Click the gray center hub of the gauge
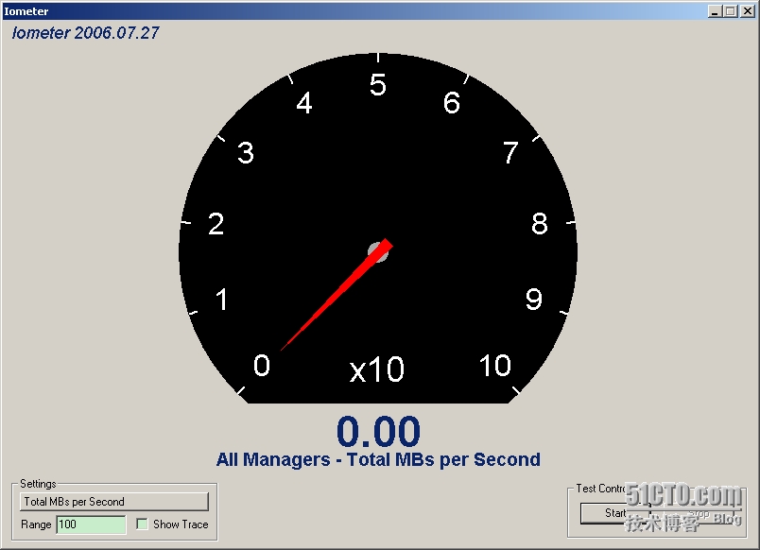The width and height of the screenshot is (760, 550). pos(378,252)
